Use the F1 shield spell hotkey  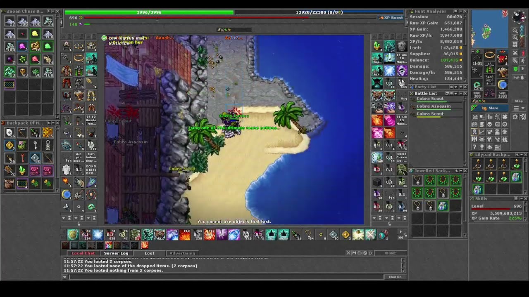coord(73,235)
